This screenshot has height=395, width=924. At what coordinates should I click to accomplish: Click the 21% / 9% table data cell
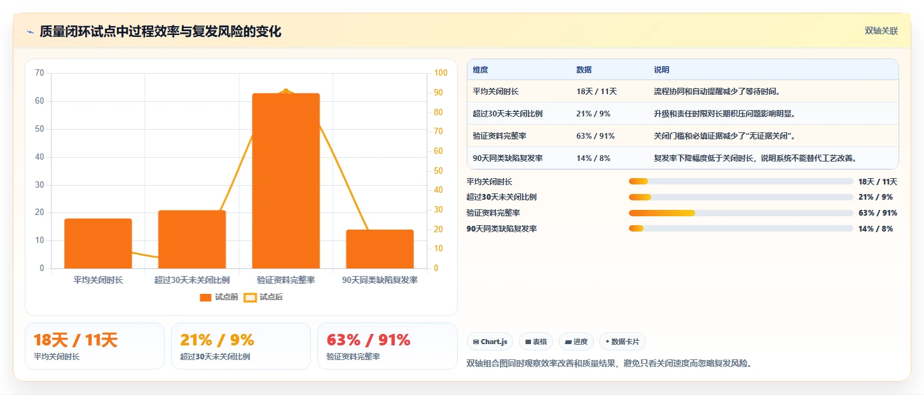click(x=593, y=114)
